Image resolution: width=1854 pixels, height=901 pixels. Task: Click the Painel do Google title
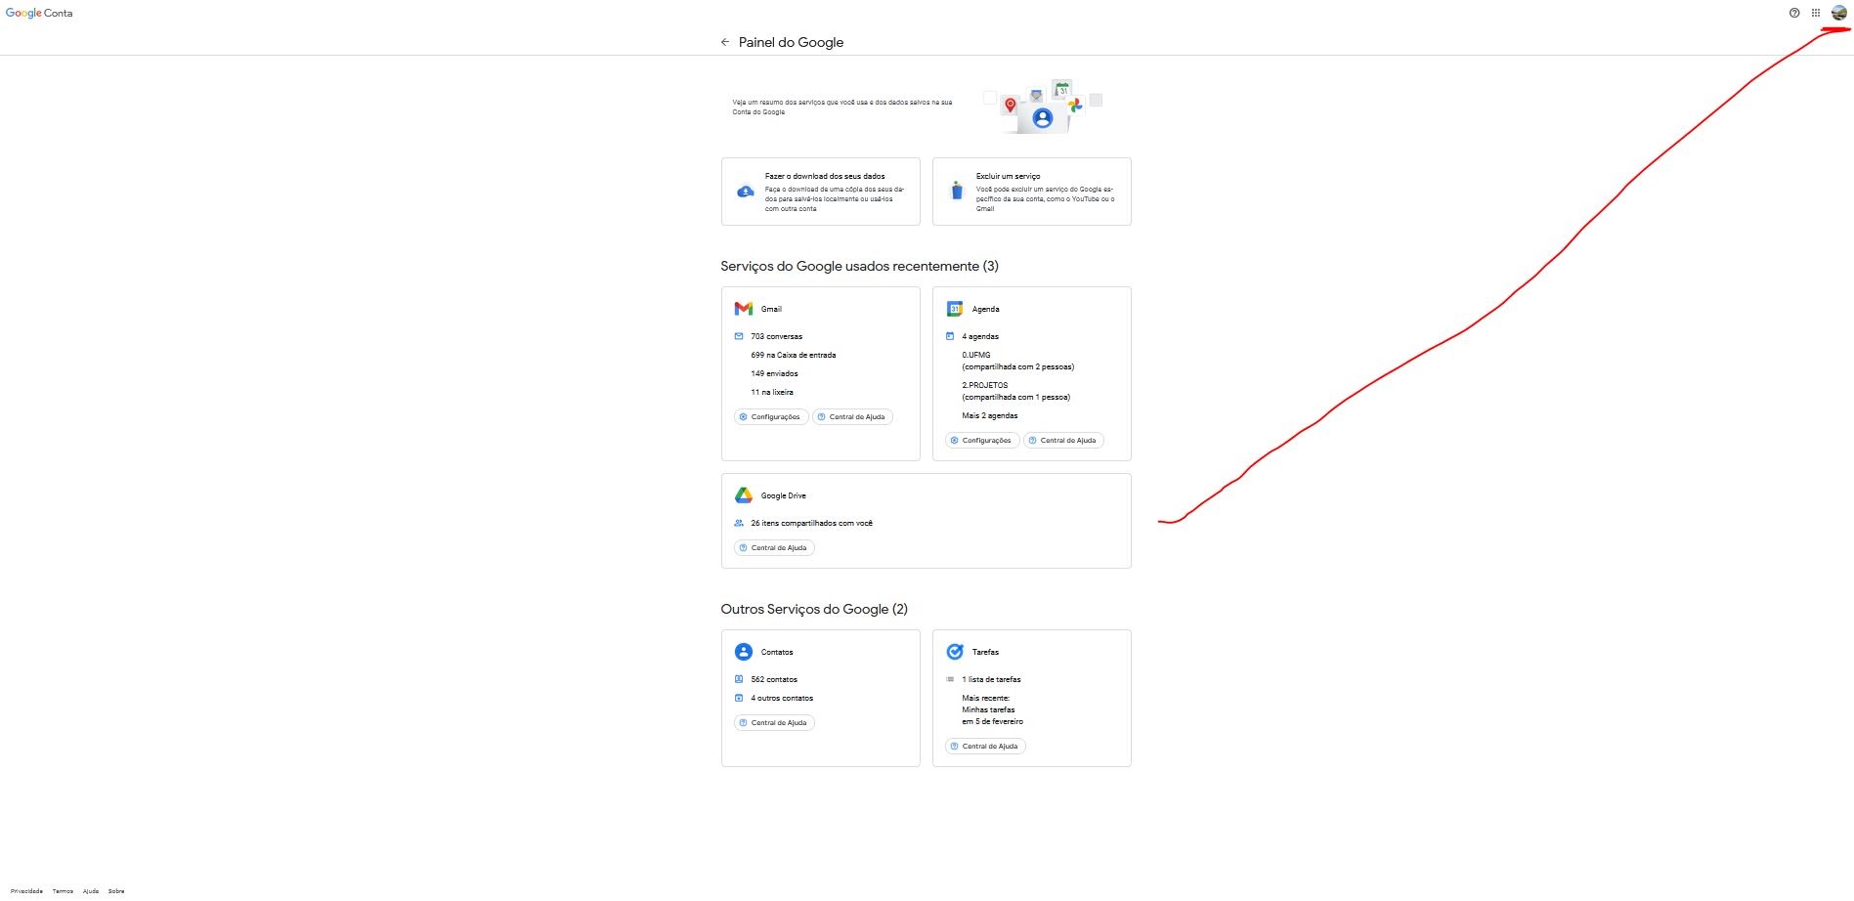pos(791,42)
